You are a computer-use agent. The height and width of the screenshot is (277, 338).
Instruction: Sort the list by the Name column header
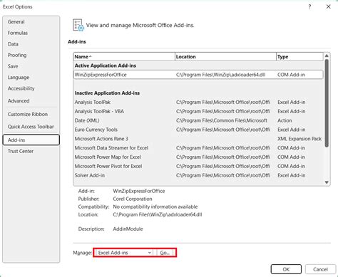point(124,57)
